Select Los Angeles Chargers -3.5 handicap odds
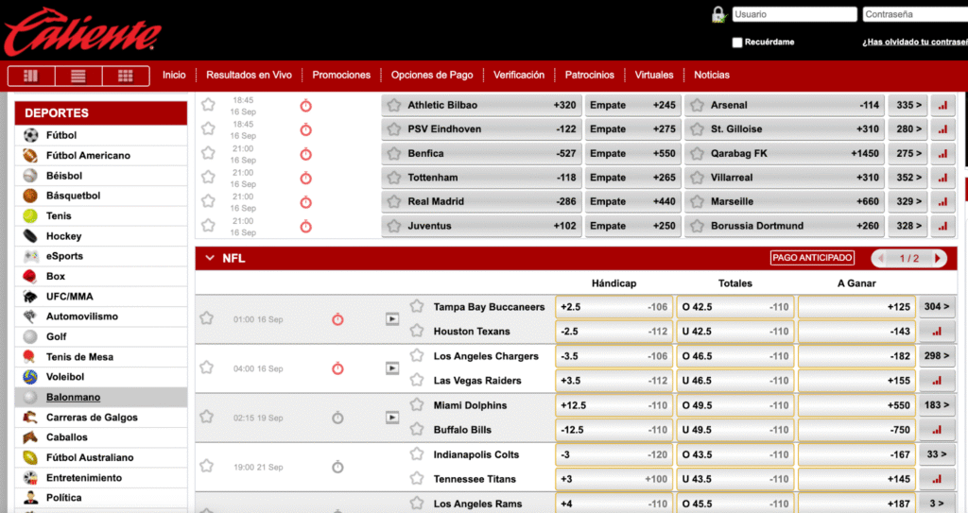 [x=614, y=356]
